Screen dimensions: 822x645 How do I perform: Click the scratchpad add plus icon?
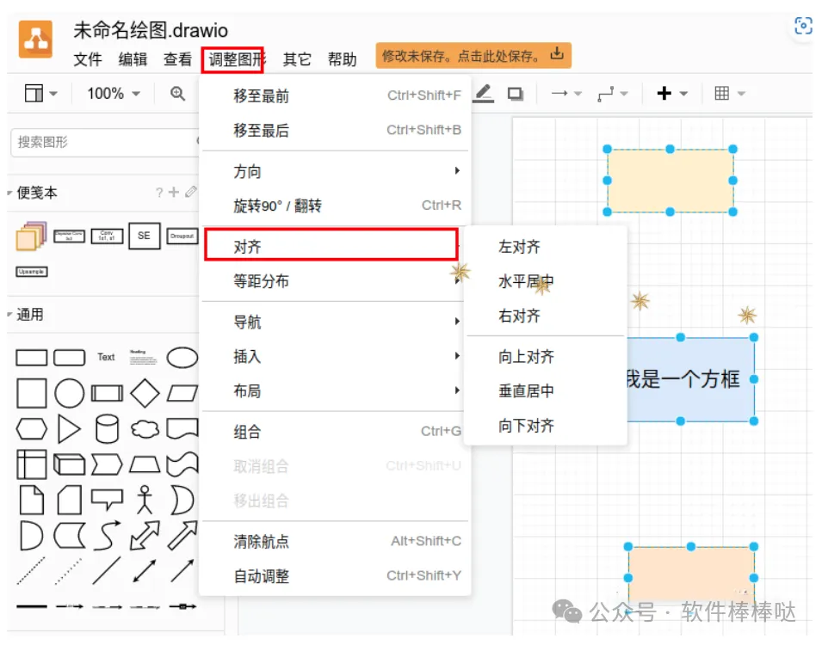(174, 193)
